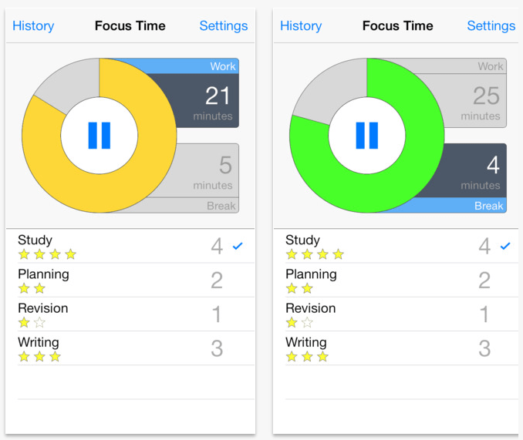Tap the empty Revision star under green timer
Screen dimensions: 523x440
pos(307,323)
